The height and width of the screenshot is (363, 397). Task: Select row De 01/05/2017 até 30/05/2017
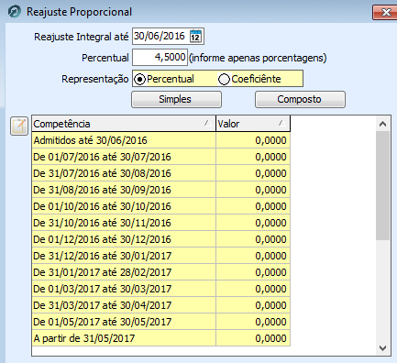coord(161,322)
